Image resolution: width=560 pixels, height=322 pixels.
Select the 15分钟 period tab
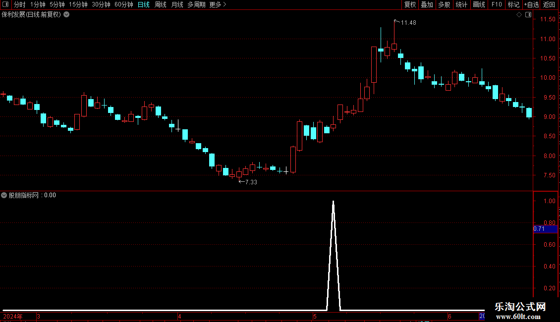(78, 4)
